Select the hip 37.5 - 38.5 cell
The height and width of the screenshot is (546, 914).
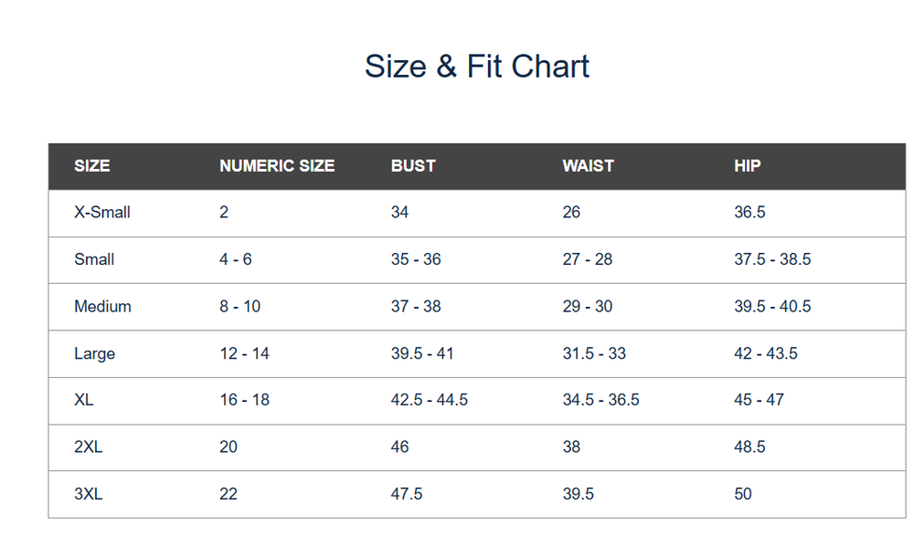pyautogui.click(x=772, y=259)
